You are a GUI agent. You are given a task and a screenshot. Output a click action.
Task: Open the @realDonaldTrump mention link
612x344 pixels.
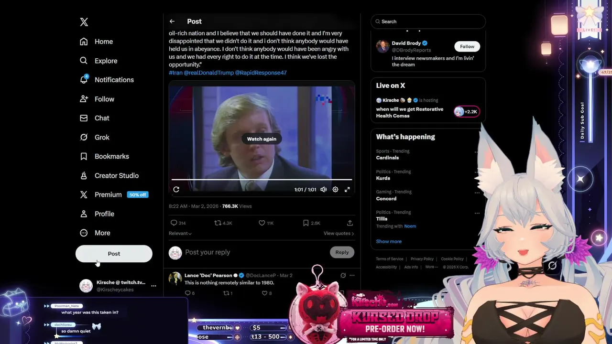[x=209, y=73]
